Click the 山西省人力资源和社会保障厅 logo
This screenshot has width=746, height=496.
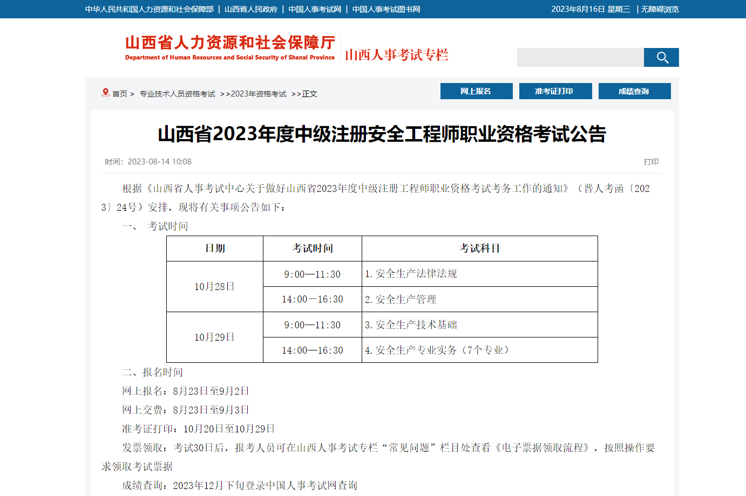230,47
